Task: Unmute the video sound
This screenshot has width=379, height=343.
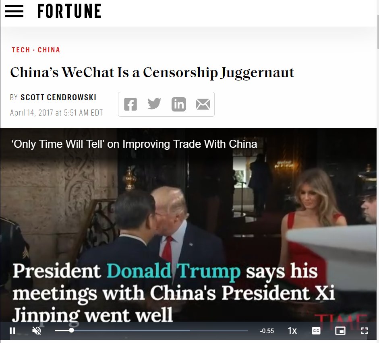Action: coord(37,331)
